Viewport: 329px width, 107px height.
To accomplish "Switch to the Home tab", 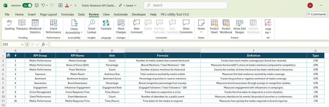I will (19, 15).
